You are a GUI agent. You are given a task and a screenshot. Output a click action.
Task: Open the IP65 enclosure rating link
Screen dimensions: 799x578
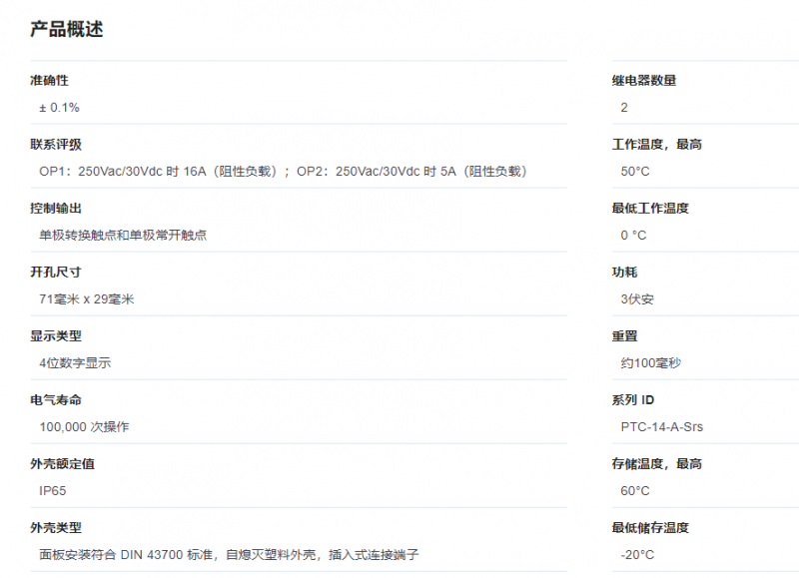pos(53,490)
